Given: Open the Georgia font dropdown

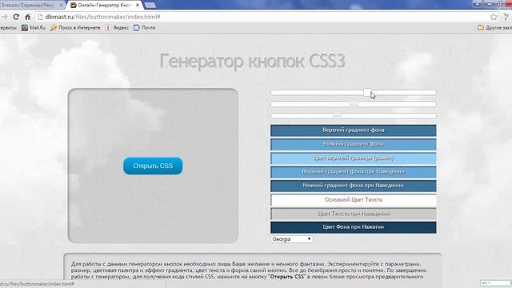Looking at the screenshot, I should pyautogui.click(x=291, y=239).
